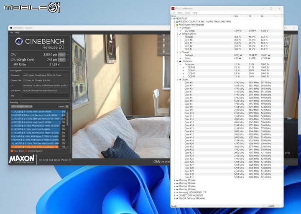
Task: Click the Value column header
Action: pyautogui.click(x=240, y=16)
